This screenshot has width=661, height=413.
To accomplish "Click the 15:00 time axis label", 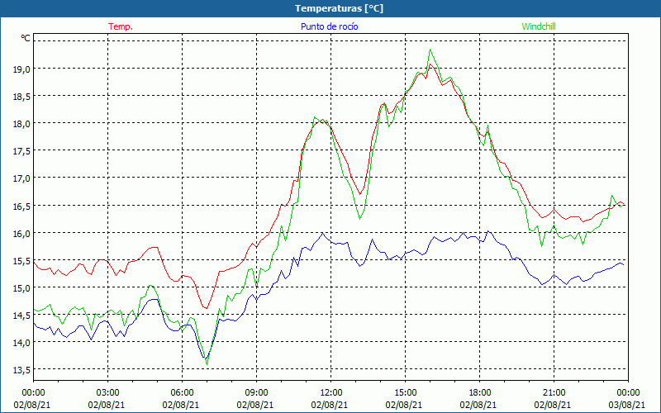I will click(x=405, y=393).
